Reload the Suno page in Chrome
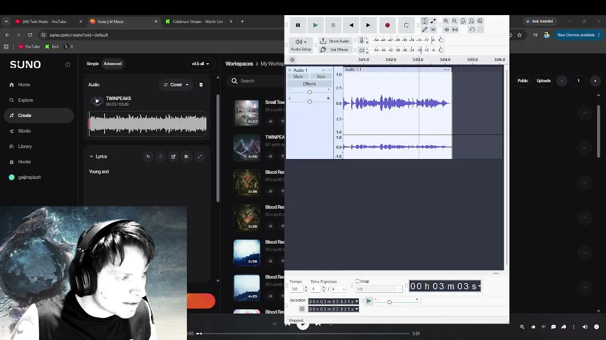606x340 pixels. point(30,35)
